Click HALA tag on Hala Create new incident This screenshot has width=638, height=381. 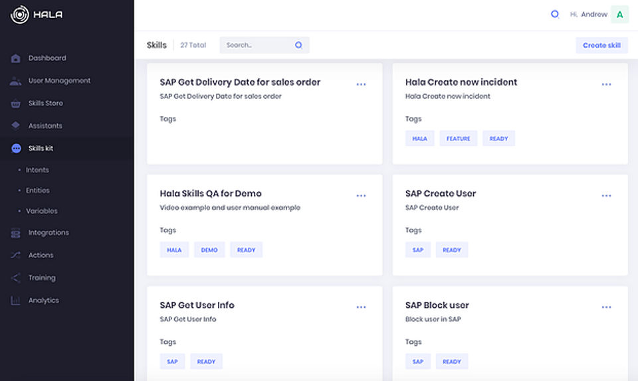click(x=419, y=139)
